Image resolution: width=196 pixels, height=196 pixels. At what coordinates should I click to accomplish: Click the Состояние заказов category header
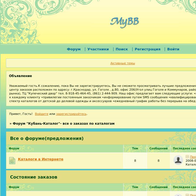point(34,177)
